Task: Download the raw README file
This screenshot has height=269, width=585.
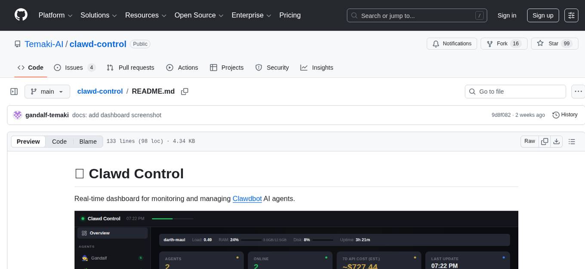Action: [557, 141]
